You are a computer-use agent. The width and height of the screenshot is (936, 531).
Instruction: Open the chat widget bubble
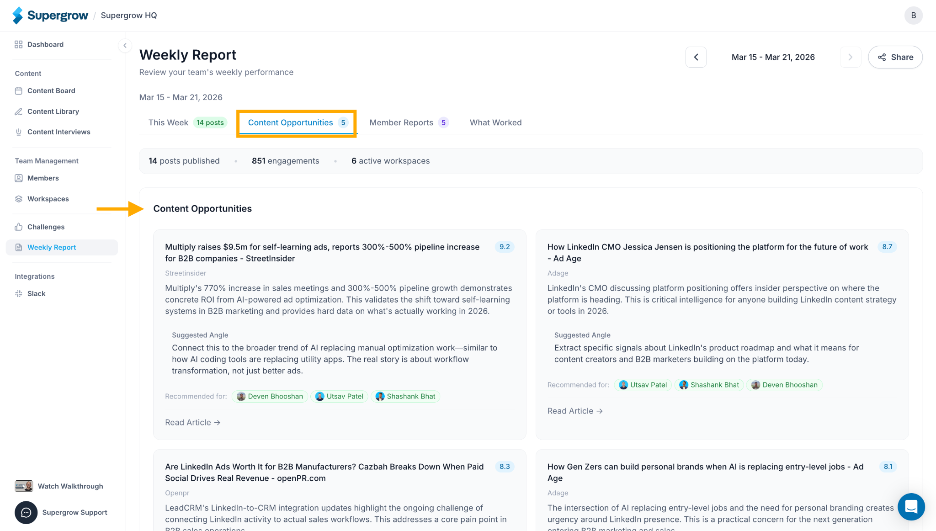pos(911,506)
